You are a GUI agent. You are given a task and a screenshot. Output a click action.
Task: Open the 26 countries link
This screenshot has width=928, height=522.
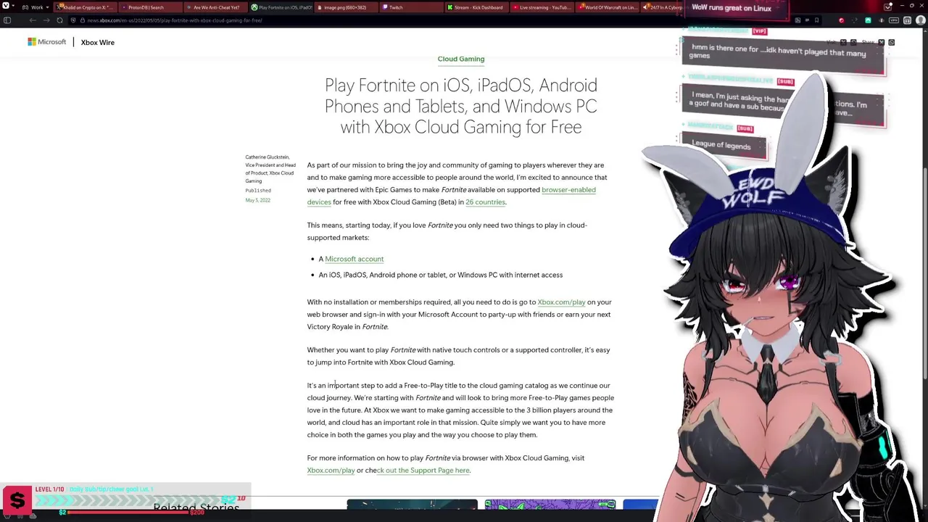pyautogui.click(x=485, y=202)
